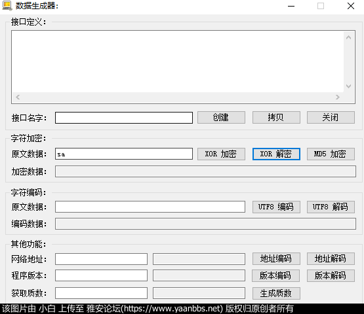Click the UTF8 解码 button
The image size is (364, 314).
tap(331, 207)
